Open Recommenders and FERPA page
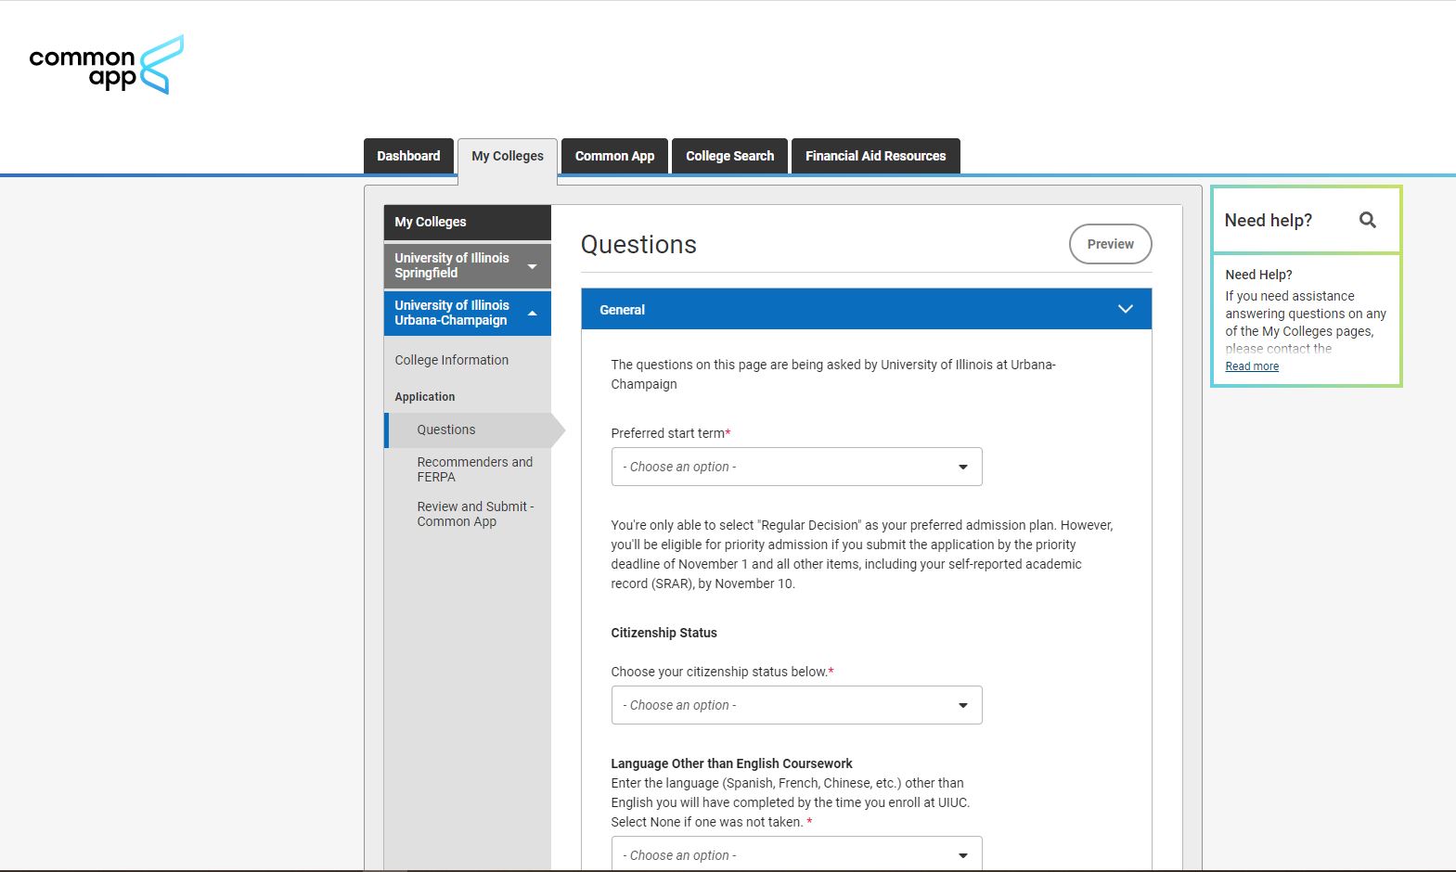Viewport: 1456px width, 872px height. click(474, 469)
